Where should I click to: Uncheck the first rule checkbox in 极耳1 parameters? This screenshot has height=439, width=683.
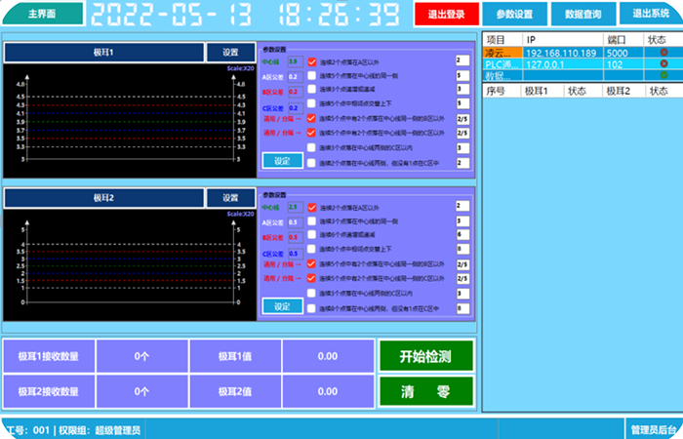tap(311, 61)
